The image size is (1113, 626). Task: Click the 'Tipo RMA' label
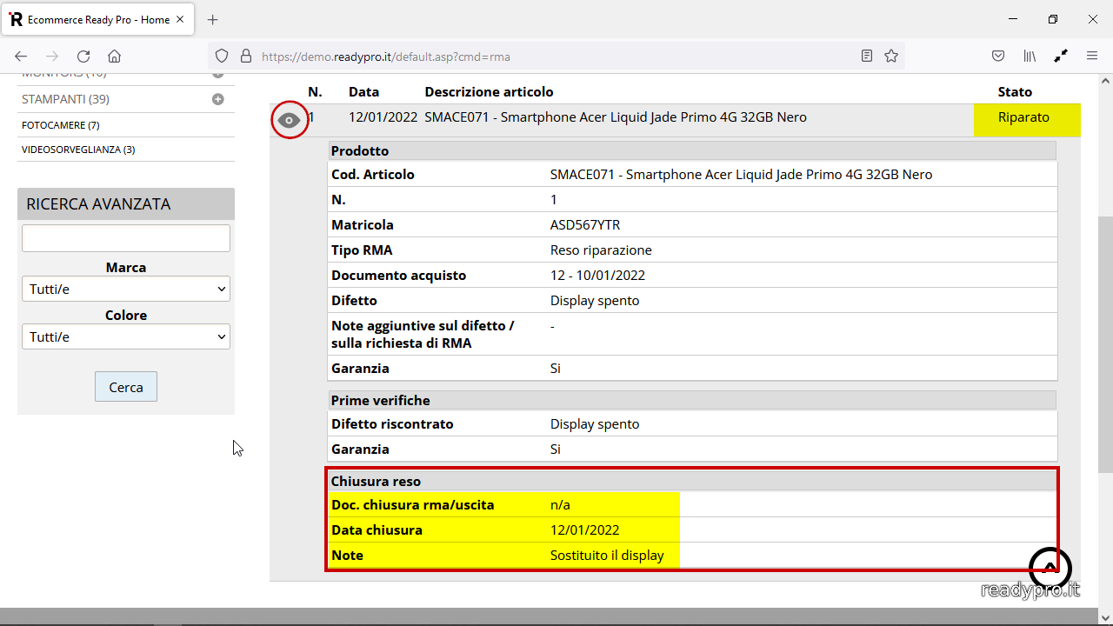coord(362,250)
